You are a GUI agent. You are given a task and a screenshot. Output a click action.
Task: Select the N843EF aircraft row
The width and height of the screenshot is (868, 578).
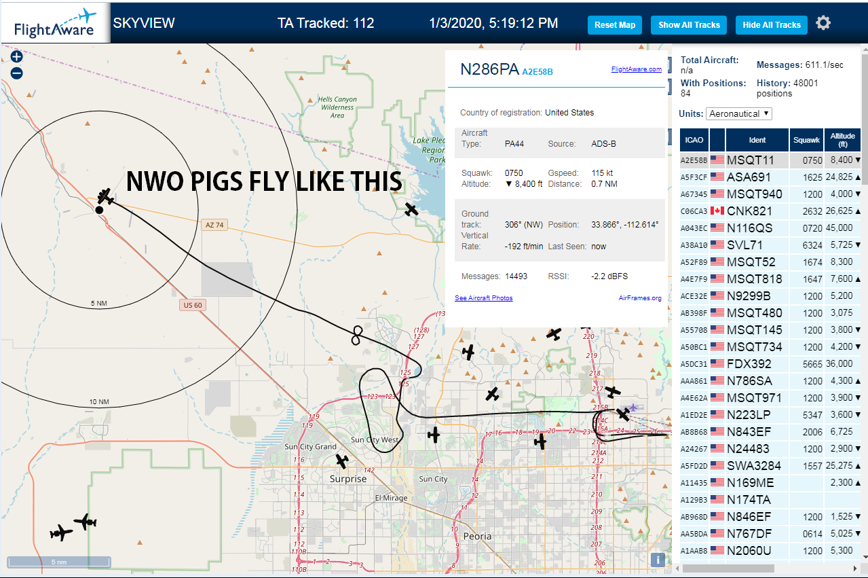[772, 432]
